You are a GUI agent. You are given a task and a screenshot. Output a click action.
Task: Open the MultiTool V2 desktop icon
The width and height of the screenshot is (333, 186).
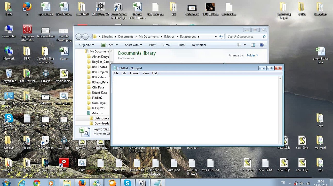(x=100, y=9)
